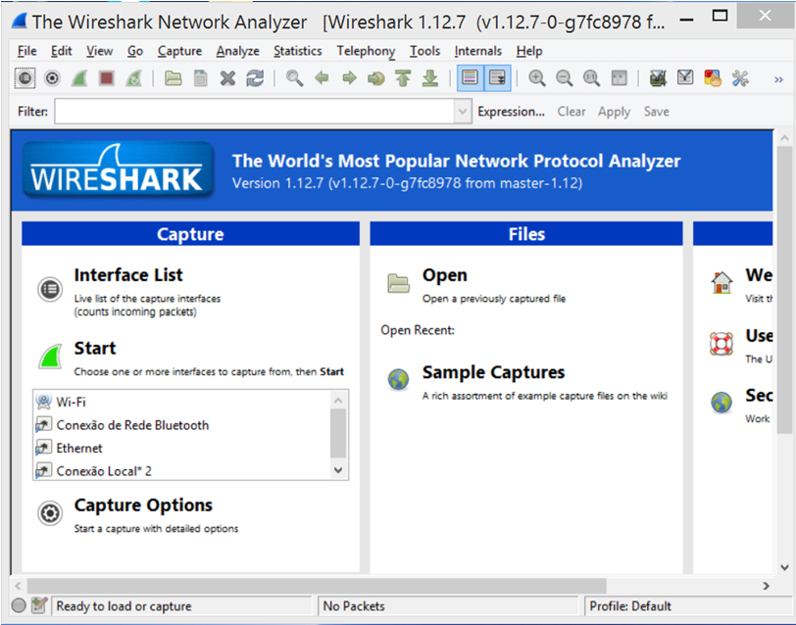Open capture options from the toolbar

52,78
